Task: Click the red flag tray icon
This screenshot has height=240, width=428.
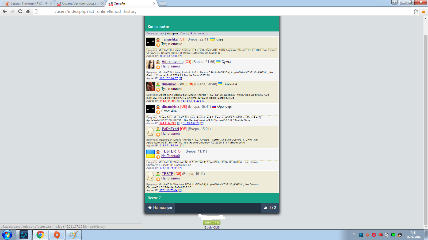Action: [x=380, y=235]
